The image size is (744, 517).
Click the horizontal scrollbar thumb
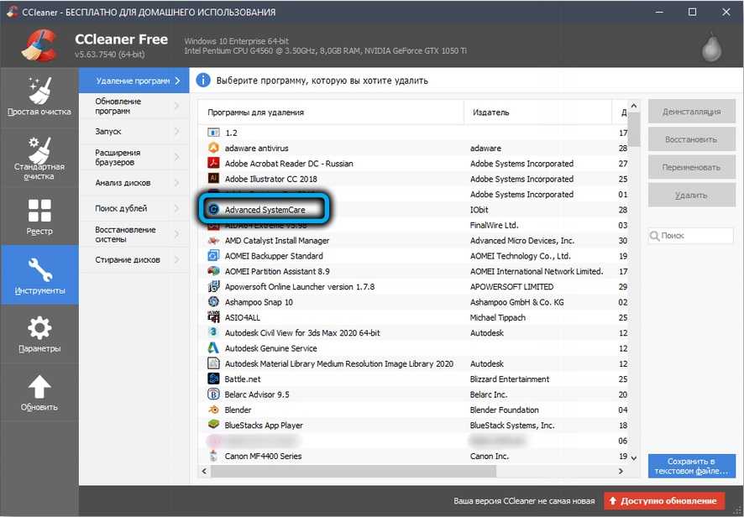[x=354, y=471]
